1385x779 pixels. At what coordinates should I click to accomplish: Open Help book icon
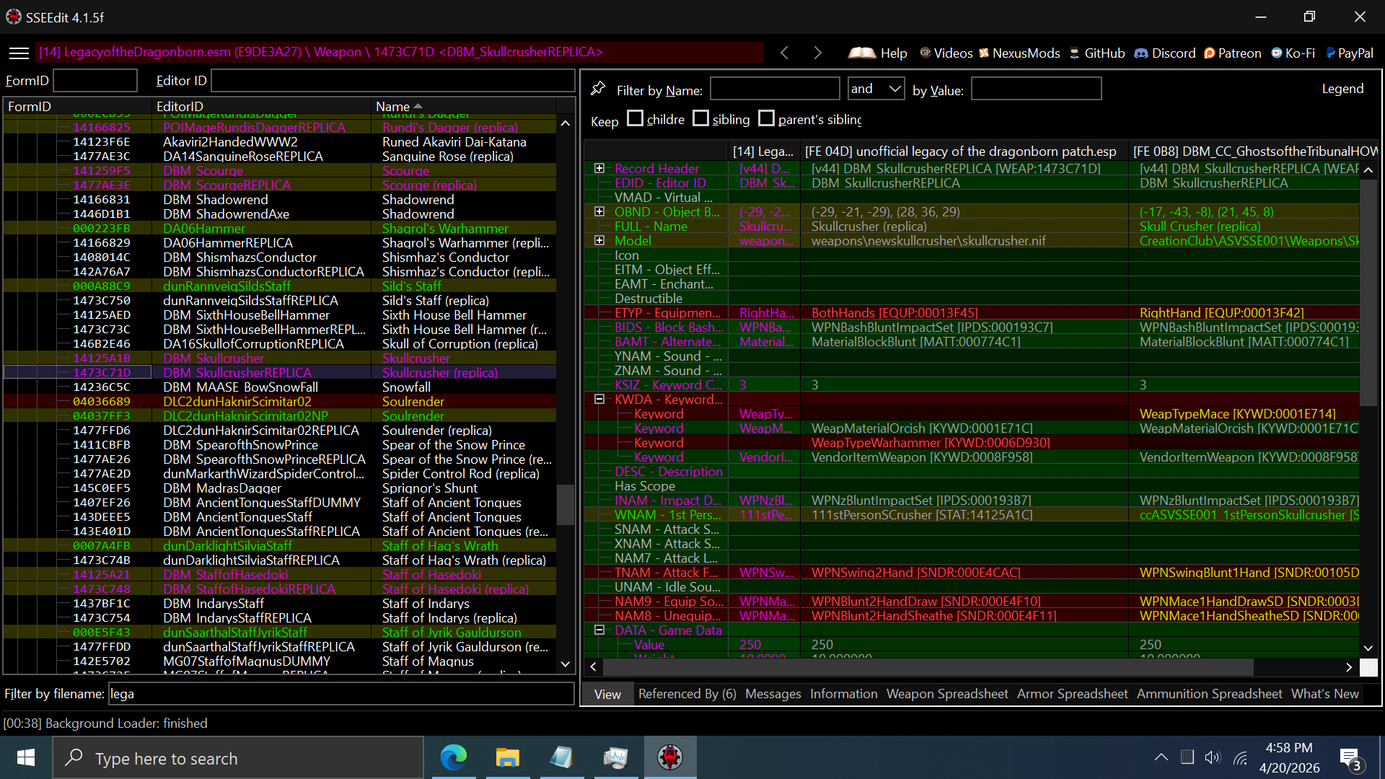[861, 53]
